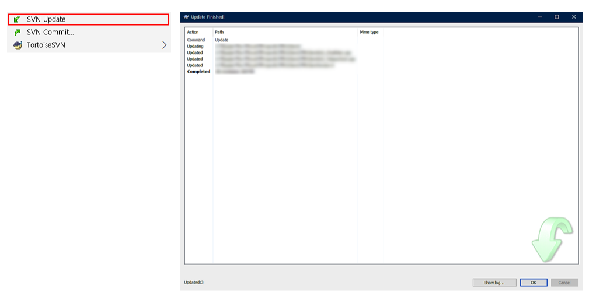Click the 'Update' path cell text
This screenshot has width=589, height=296.
coord(222,40)
